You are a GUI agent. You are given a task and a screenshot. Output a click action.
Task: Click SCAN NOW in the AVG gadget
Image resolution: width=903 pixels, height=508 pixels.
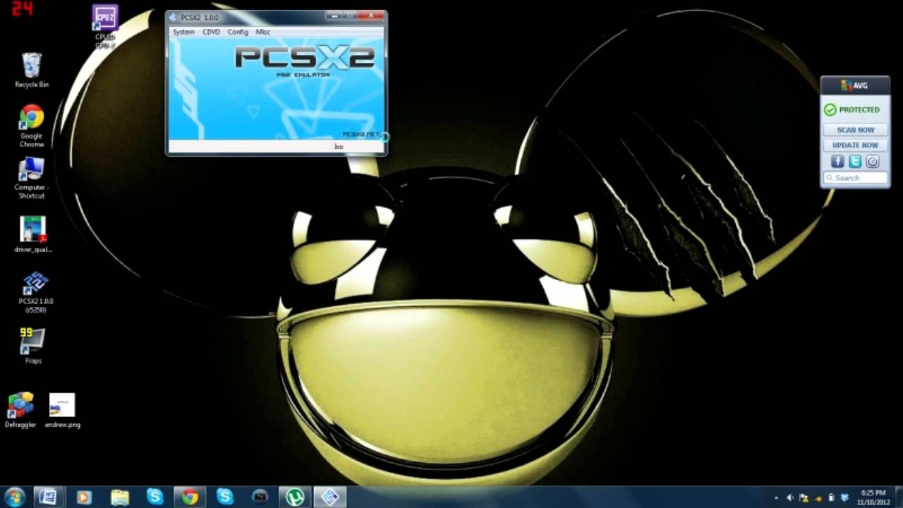pos(855,130)
